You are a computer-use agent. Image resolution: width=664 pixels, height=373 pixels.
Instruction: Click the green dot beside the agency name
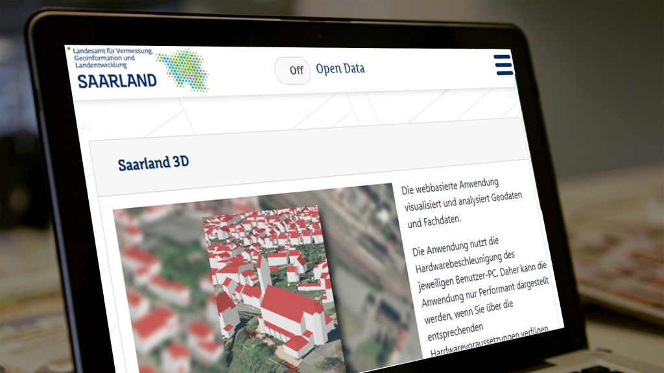point(67,49)
